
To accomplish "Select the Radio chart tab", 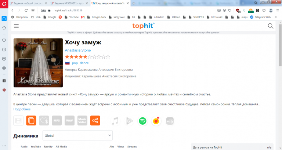I will 24,147.
